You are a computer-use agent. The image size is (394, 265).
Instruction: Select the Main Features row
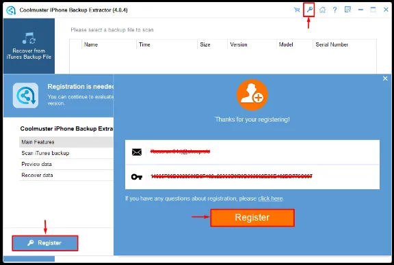click(x=66, y=142)
